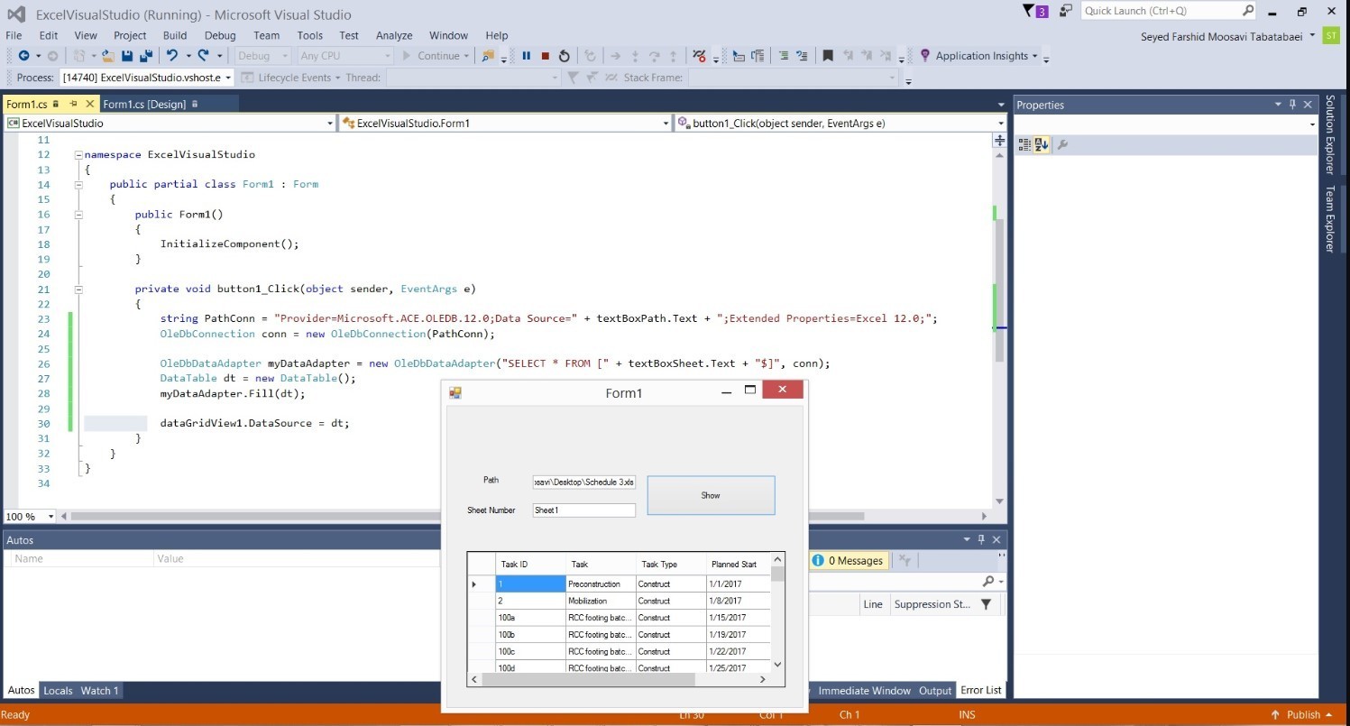The width and height of the screenshot is (1350, 726).
Task: Undo the last action via toolbar
Action: (172, 56)
